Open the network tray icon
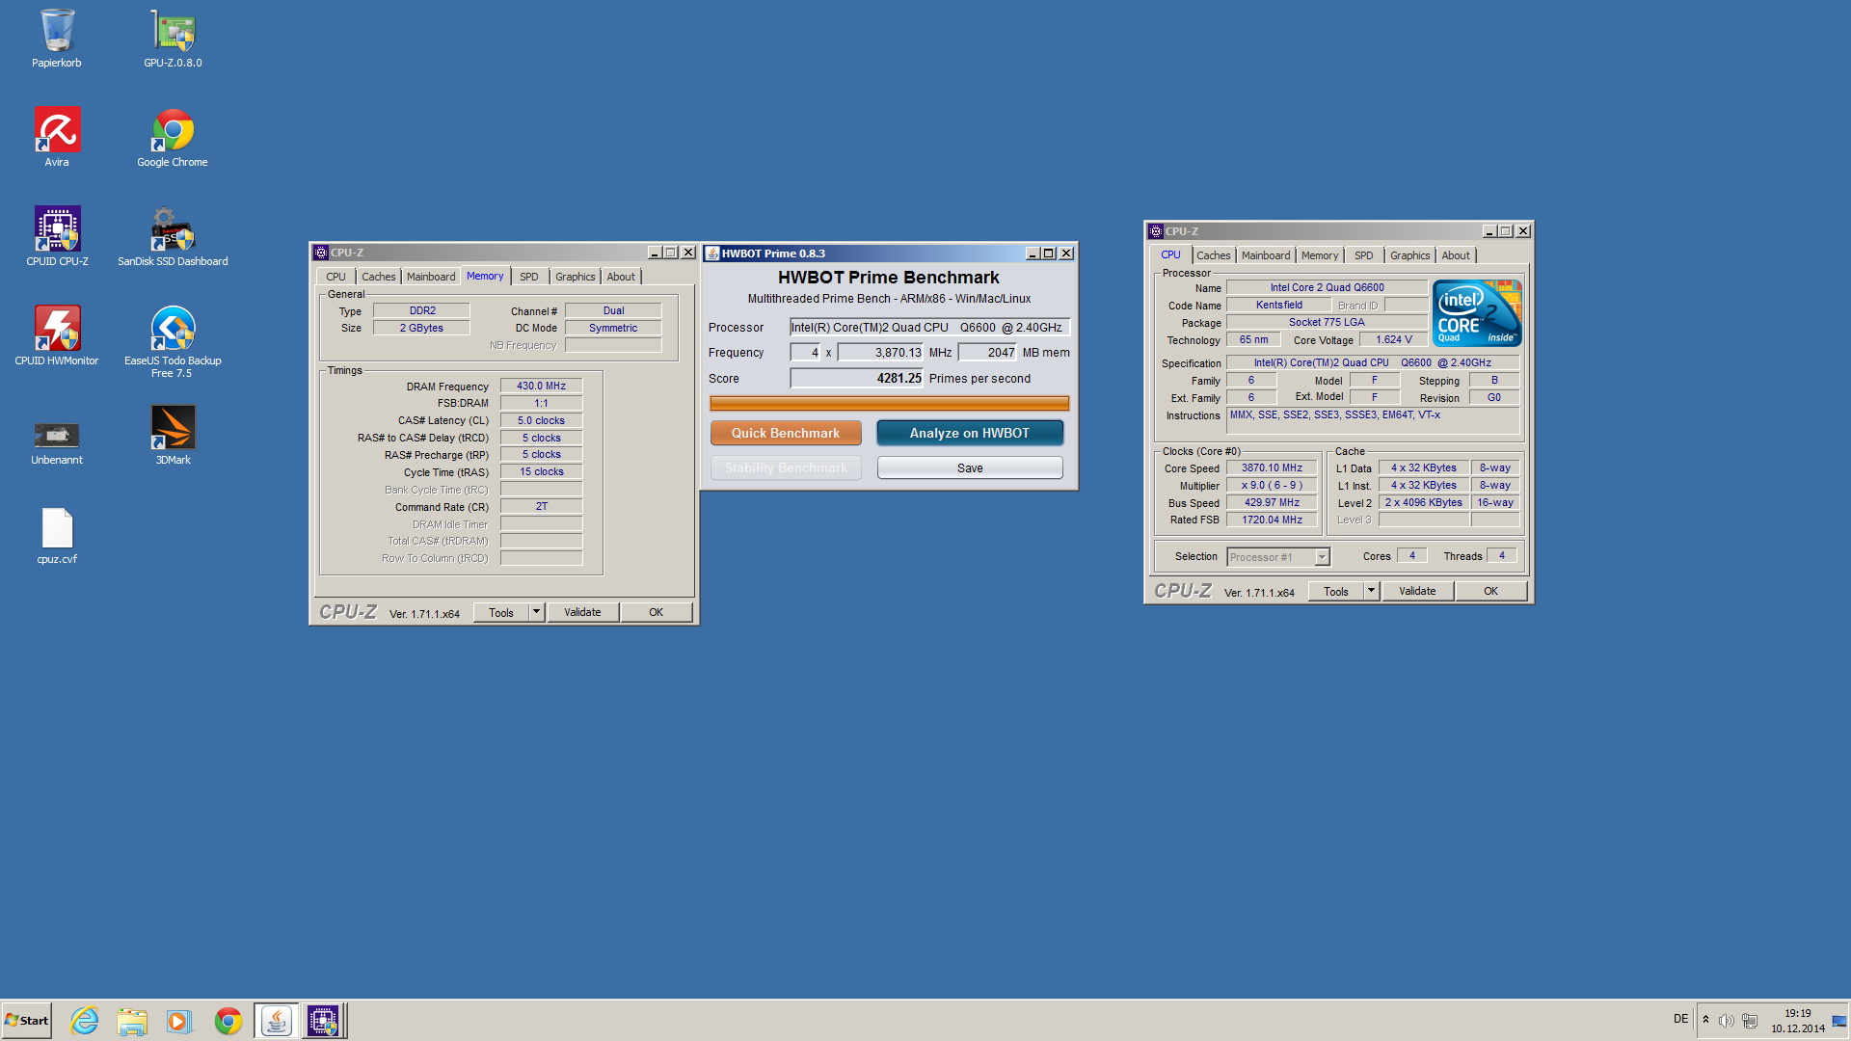The image size is (1851, 1041). point(1750,1021)
